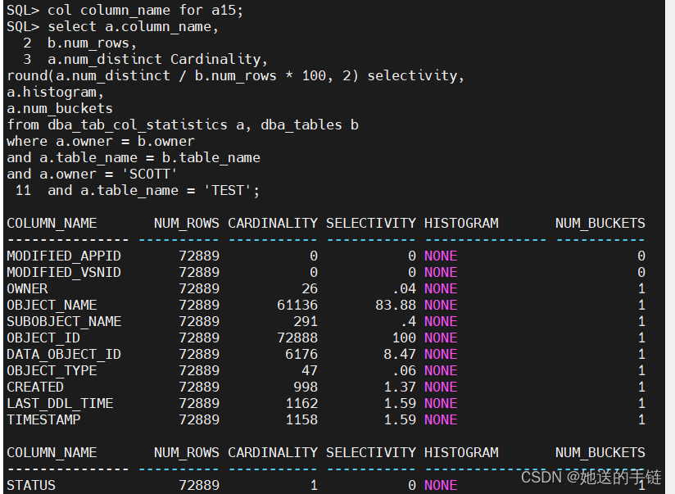Click the SELECTIVITY column header
Image resolution: width=675 pixels, height=494 pixels.
[x=371, y=223]
